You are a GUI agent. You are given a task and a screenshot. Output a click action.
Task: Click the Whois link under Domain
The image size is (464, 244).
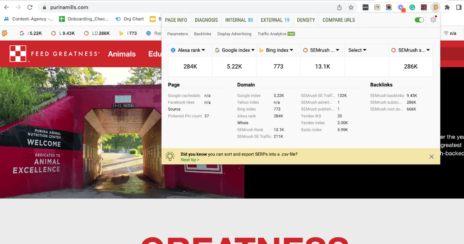(x=243, y=123)
